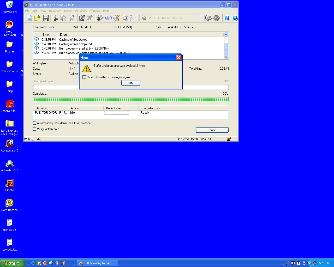Viewport: 334px width, 267px height.
Task: Click the Used read buffer bar
Action: pyautogui.click(x=131, y=87)
